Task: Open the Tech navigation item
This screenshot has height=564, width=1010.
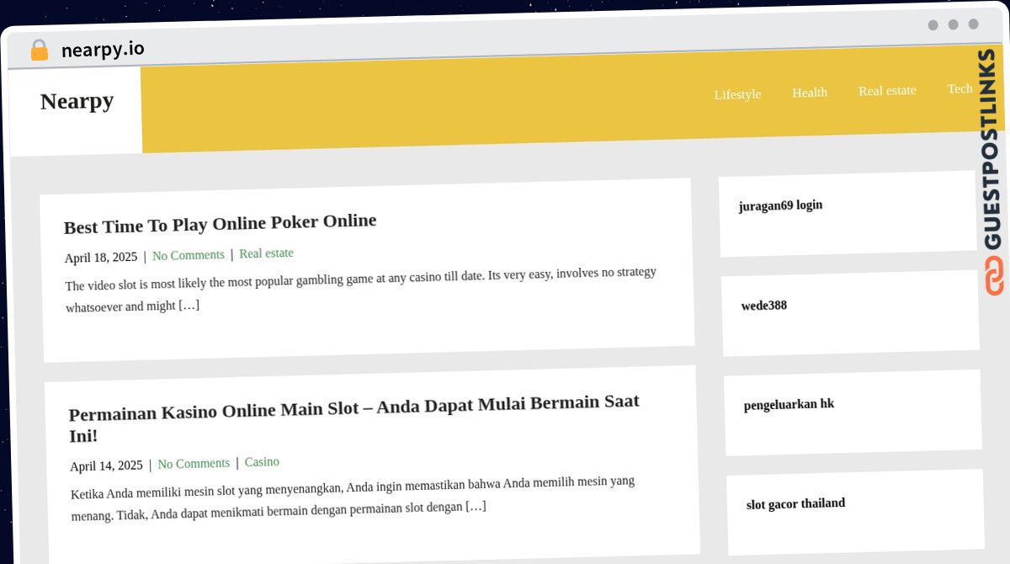Action: [x=959, y=89]
